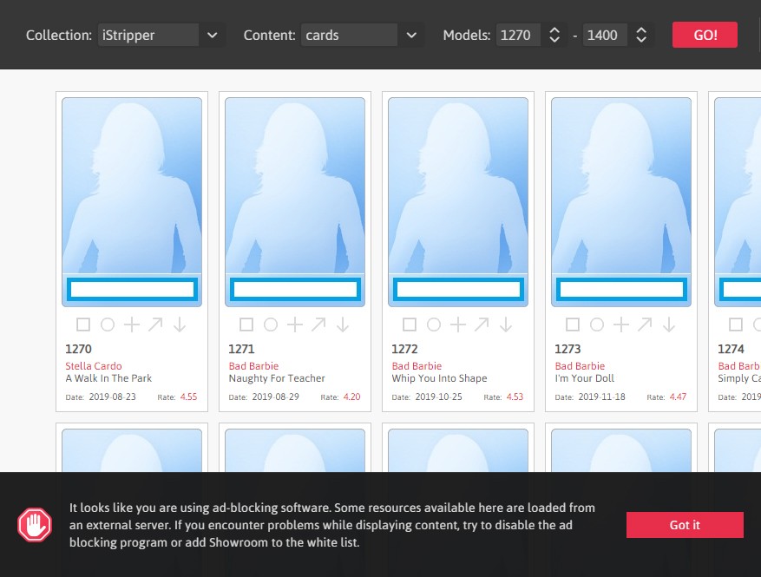Screen dimensions: 761x577
Task: Click the red GO! button
Action: 705,35
